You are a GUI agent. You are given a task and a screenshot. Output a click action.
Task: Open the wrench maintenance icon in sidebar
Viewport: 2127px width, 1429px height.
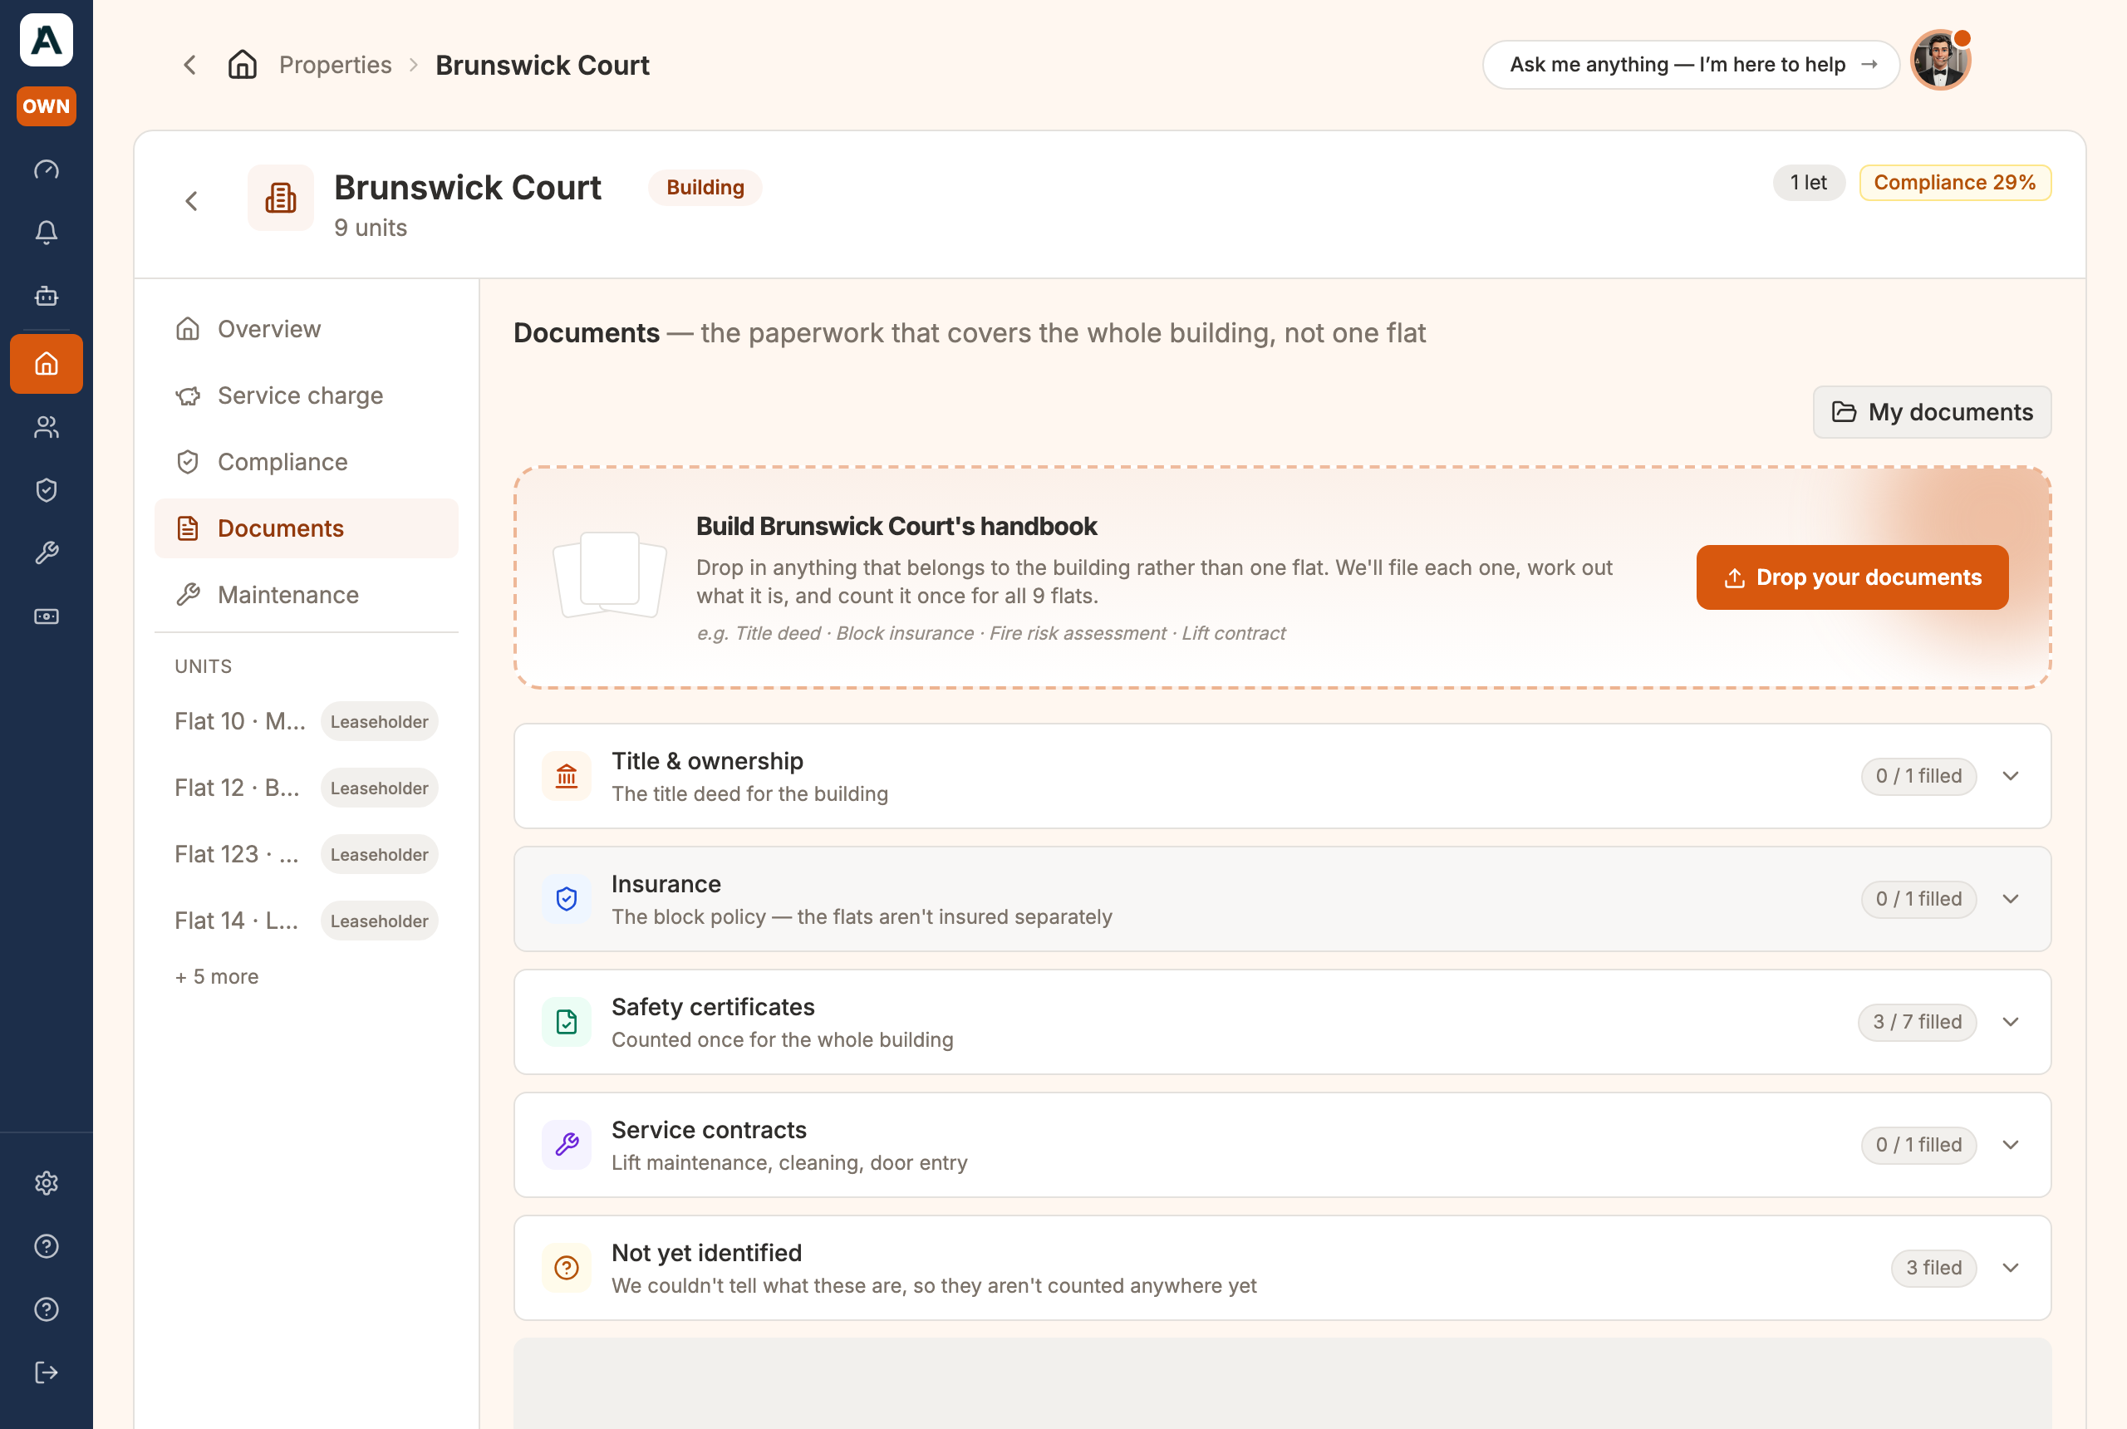pyautogui.click(x=47, y=553)
